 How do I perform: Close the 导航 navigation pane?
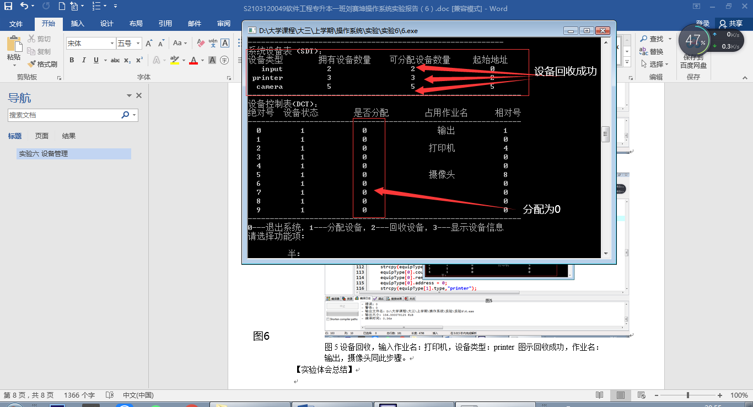click(139, 95)
